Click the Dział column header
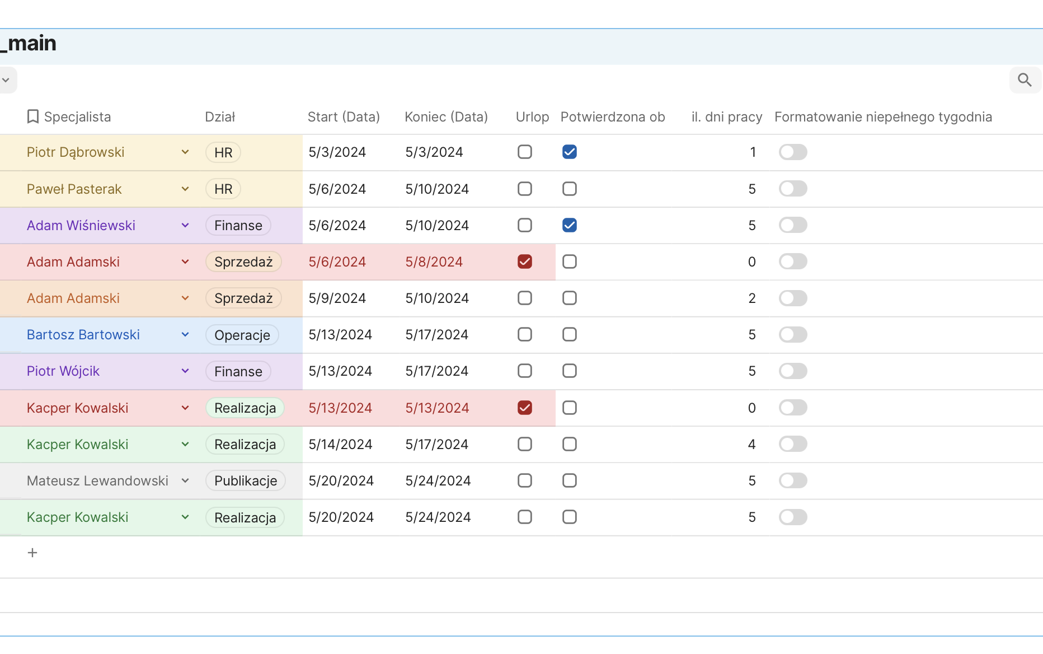Viewport: 1043px width, 654px height. click(x=220, y=116)
